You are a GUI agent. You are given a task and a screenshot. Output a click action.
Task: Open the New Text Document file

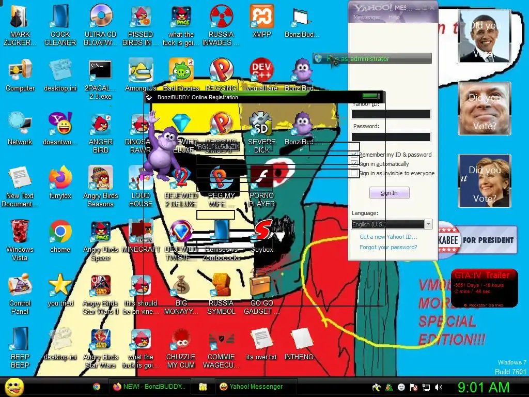[20, 187]
